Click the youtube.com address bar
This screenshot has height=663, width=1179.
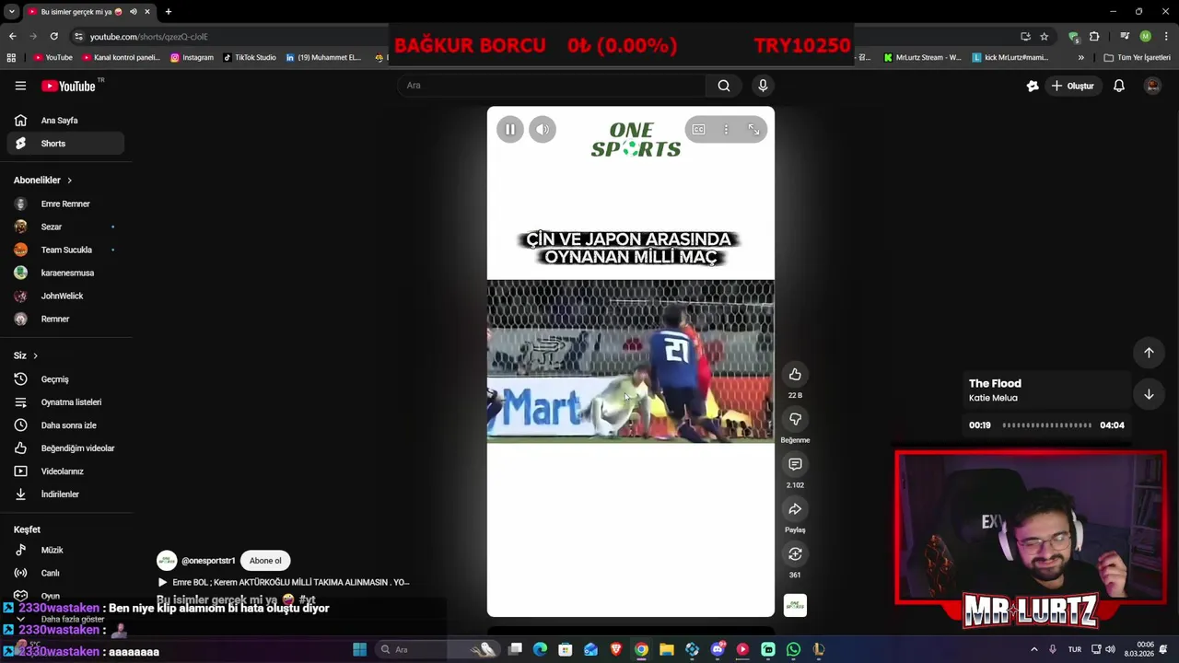pos(148,37)
